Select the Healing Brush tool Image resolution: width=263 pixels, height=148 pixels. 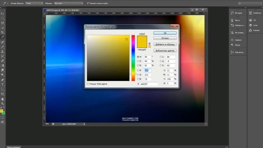[2, 42]
